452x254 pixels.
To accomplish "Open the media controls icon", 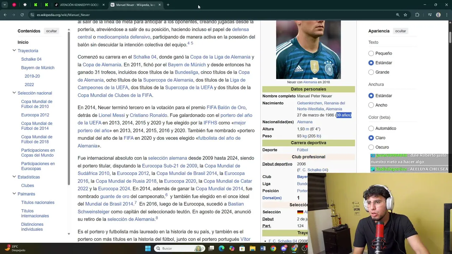I will [x=430, y=15].
